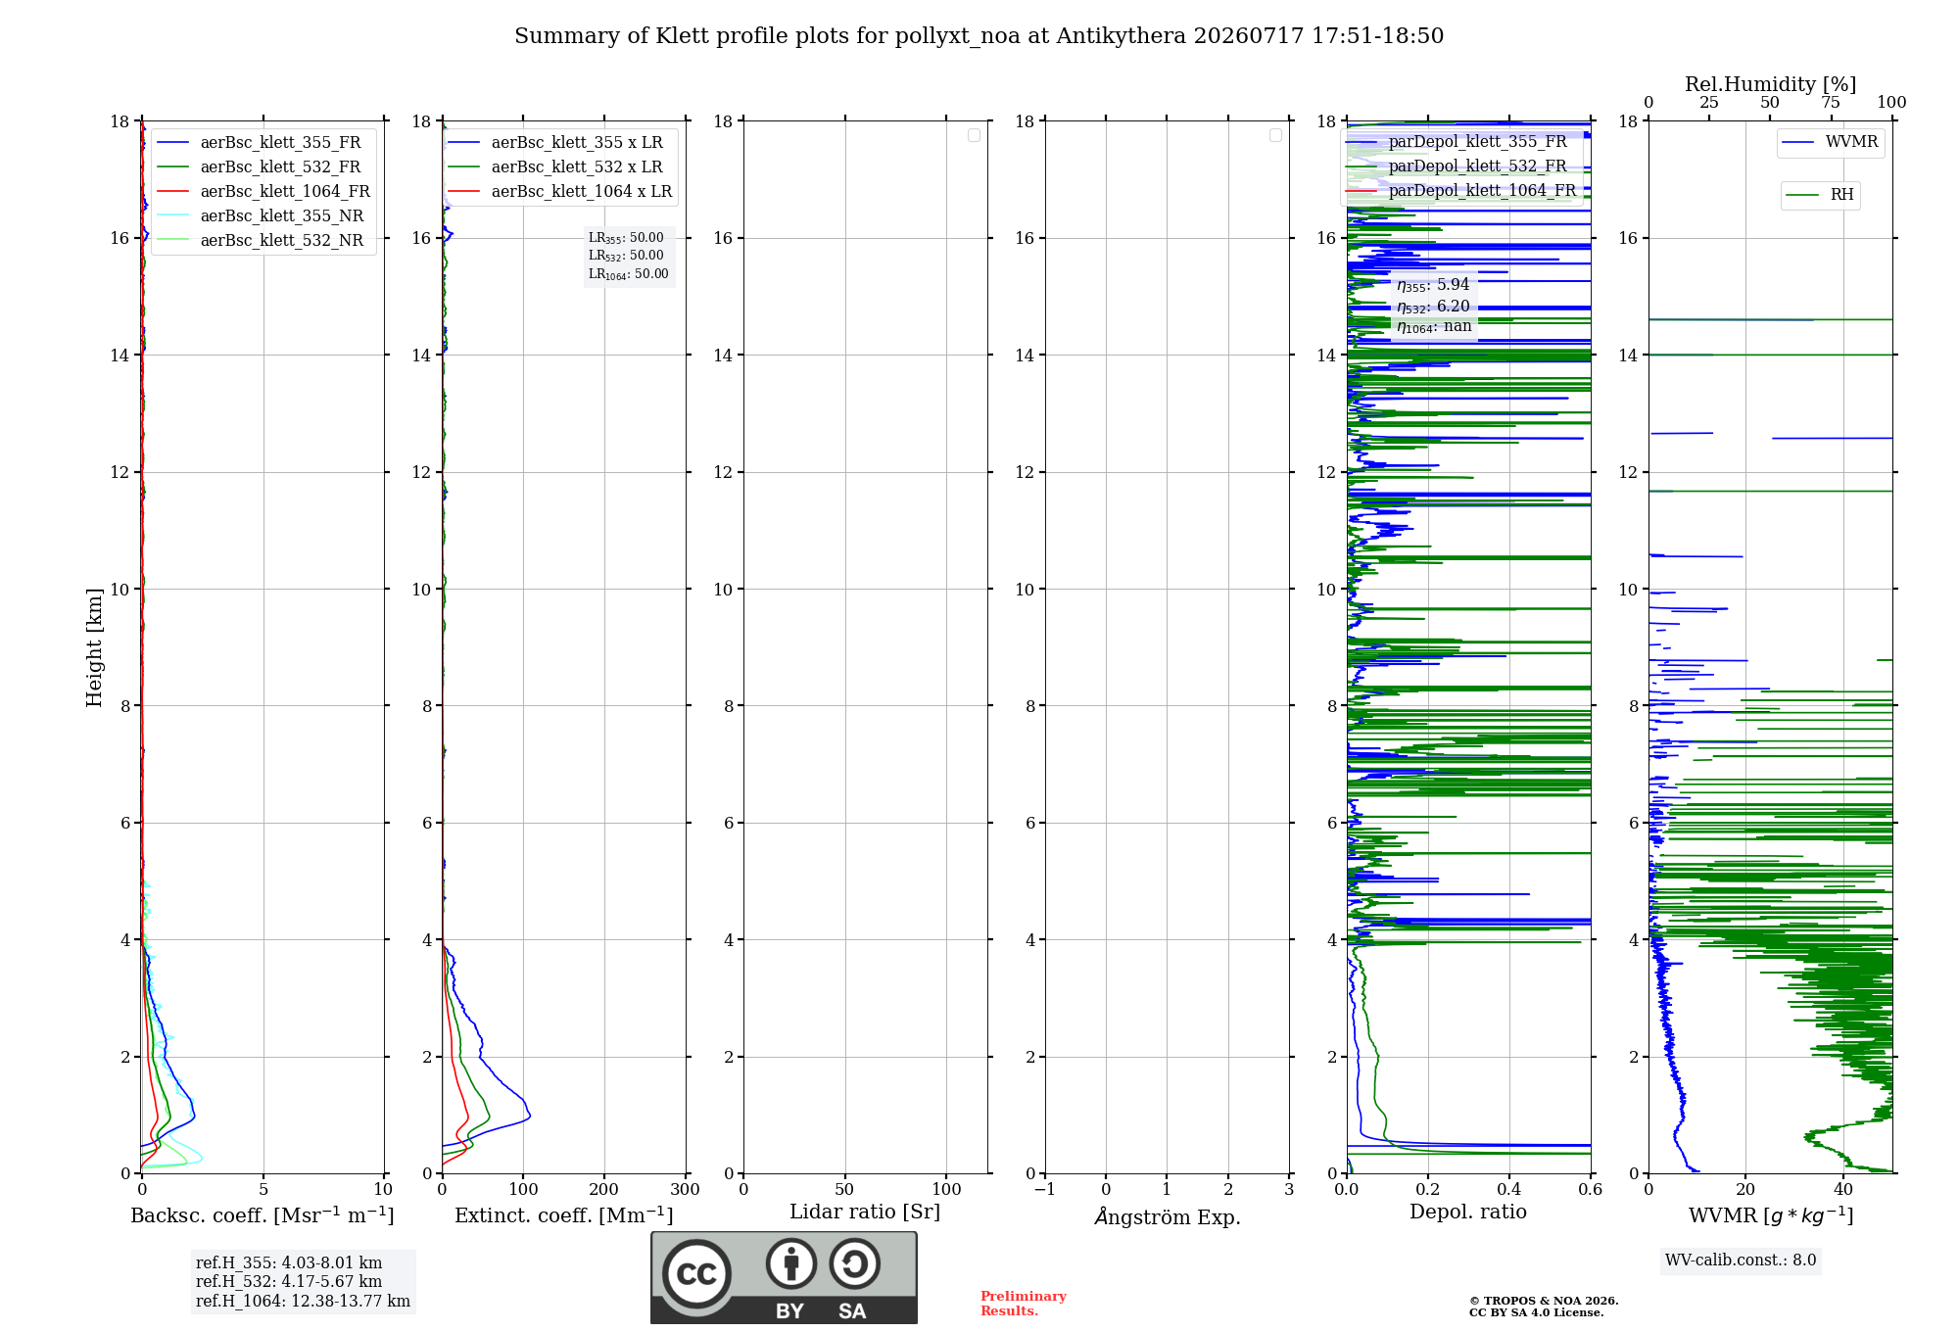Viewport: 1959px width, 1332px height.
Task: Click the red Preliminary Results text
Action: pyautogui.click(x=1023, y=1304)
